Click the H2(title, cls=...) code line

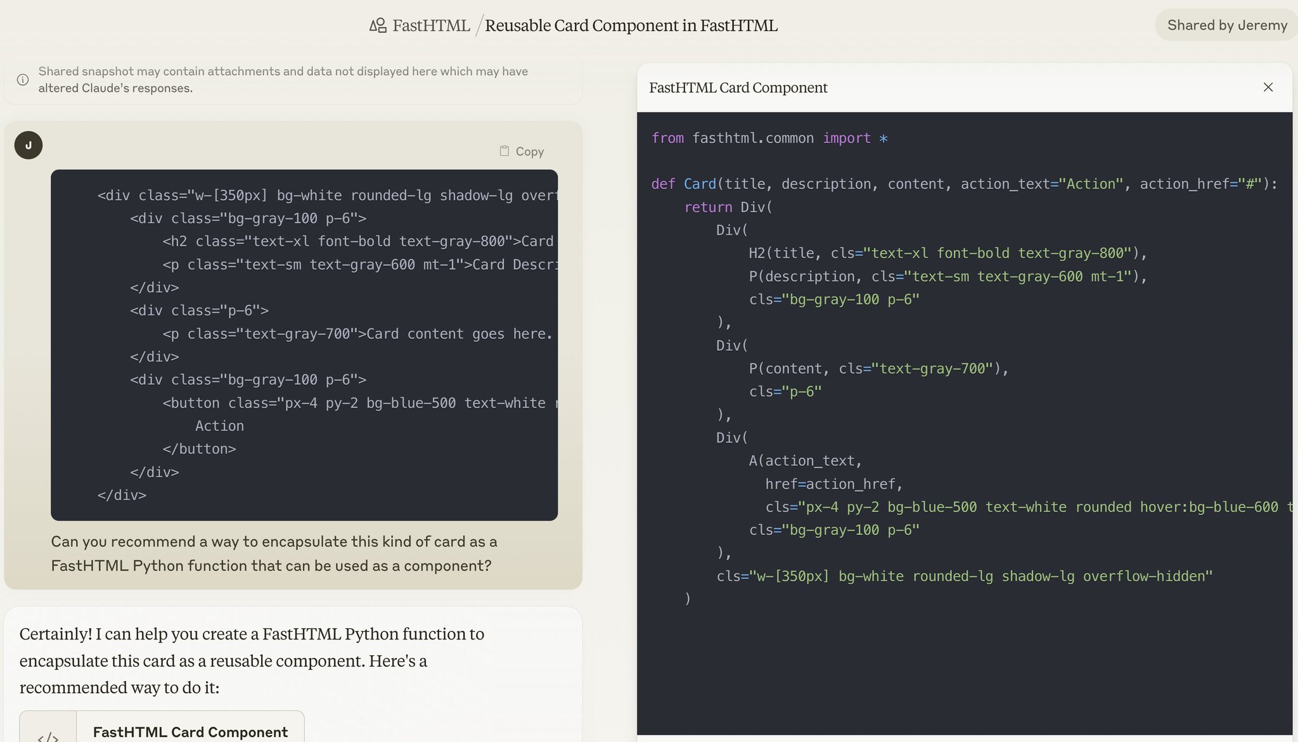(948, 253)
